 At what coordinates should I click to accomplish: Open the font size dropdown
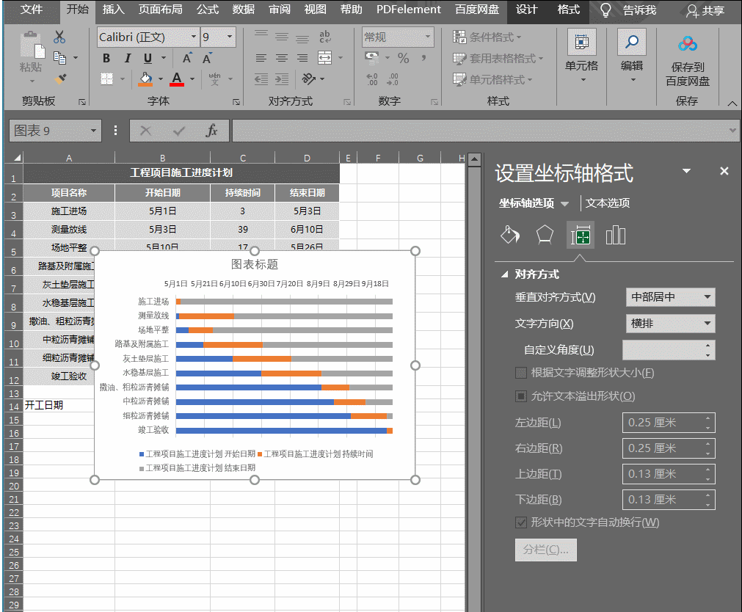pos(230,37)
